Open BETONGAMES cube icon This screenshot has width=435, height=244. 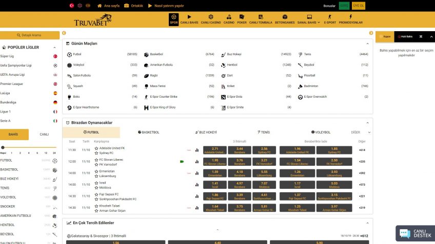285,17
